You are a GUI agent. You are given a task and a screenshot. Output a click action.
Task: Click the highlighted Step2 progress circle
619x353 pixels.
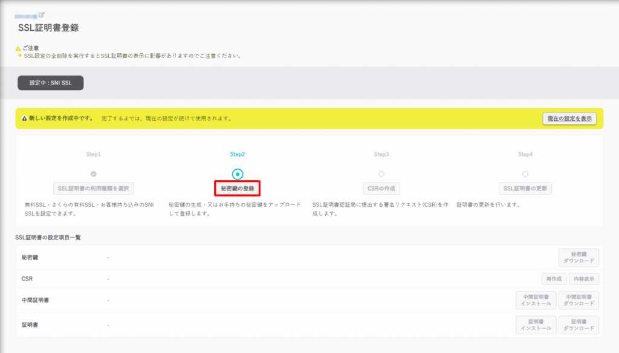pyautogui.click(x=238, y=173)
